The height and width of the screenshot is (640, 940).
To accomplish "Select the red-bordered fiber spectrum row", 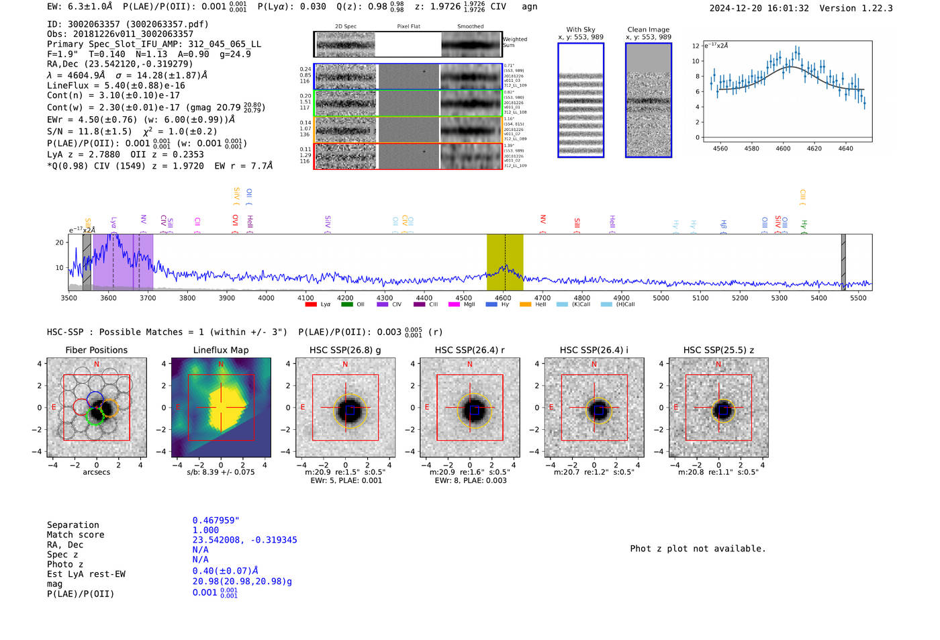I will [x=408, y=156].
